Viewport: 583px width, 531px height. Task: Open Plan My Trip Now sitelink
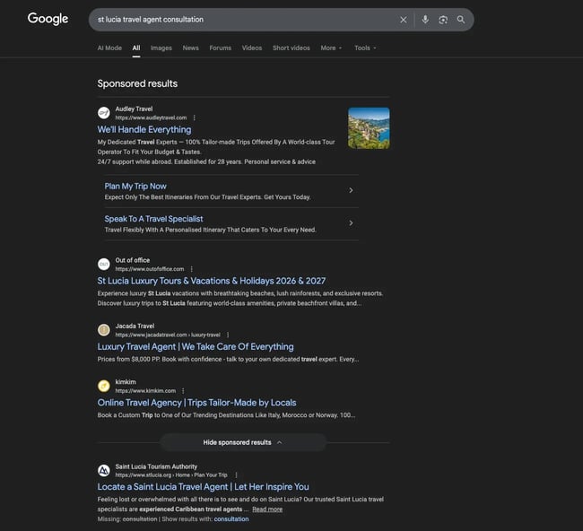point(135,187)
